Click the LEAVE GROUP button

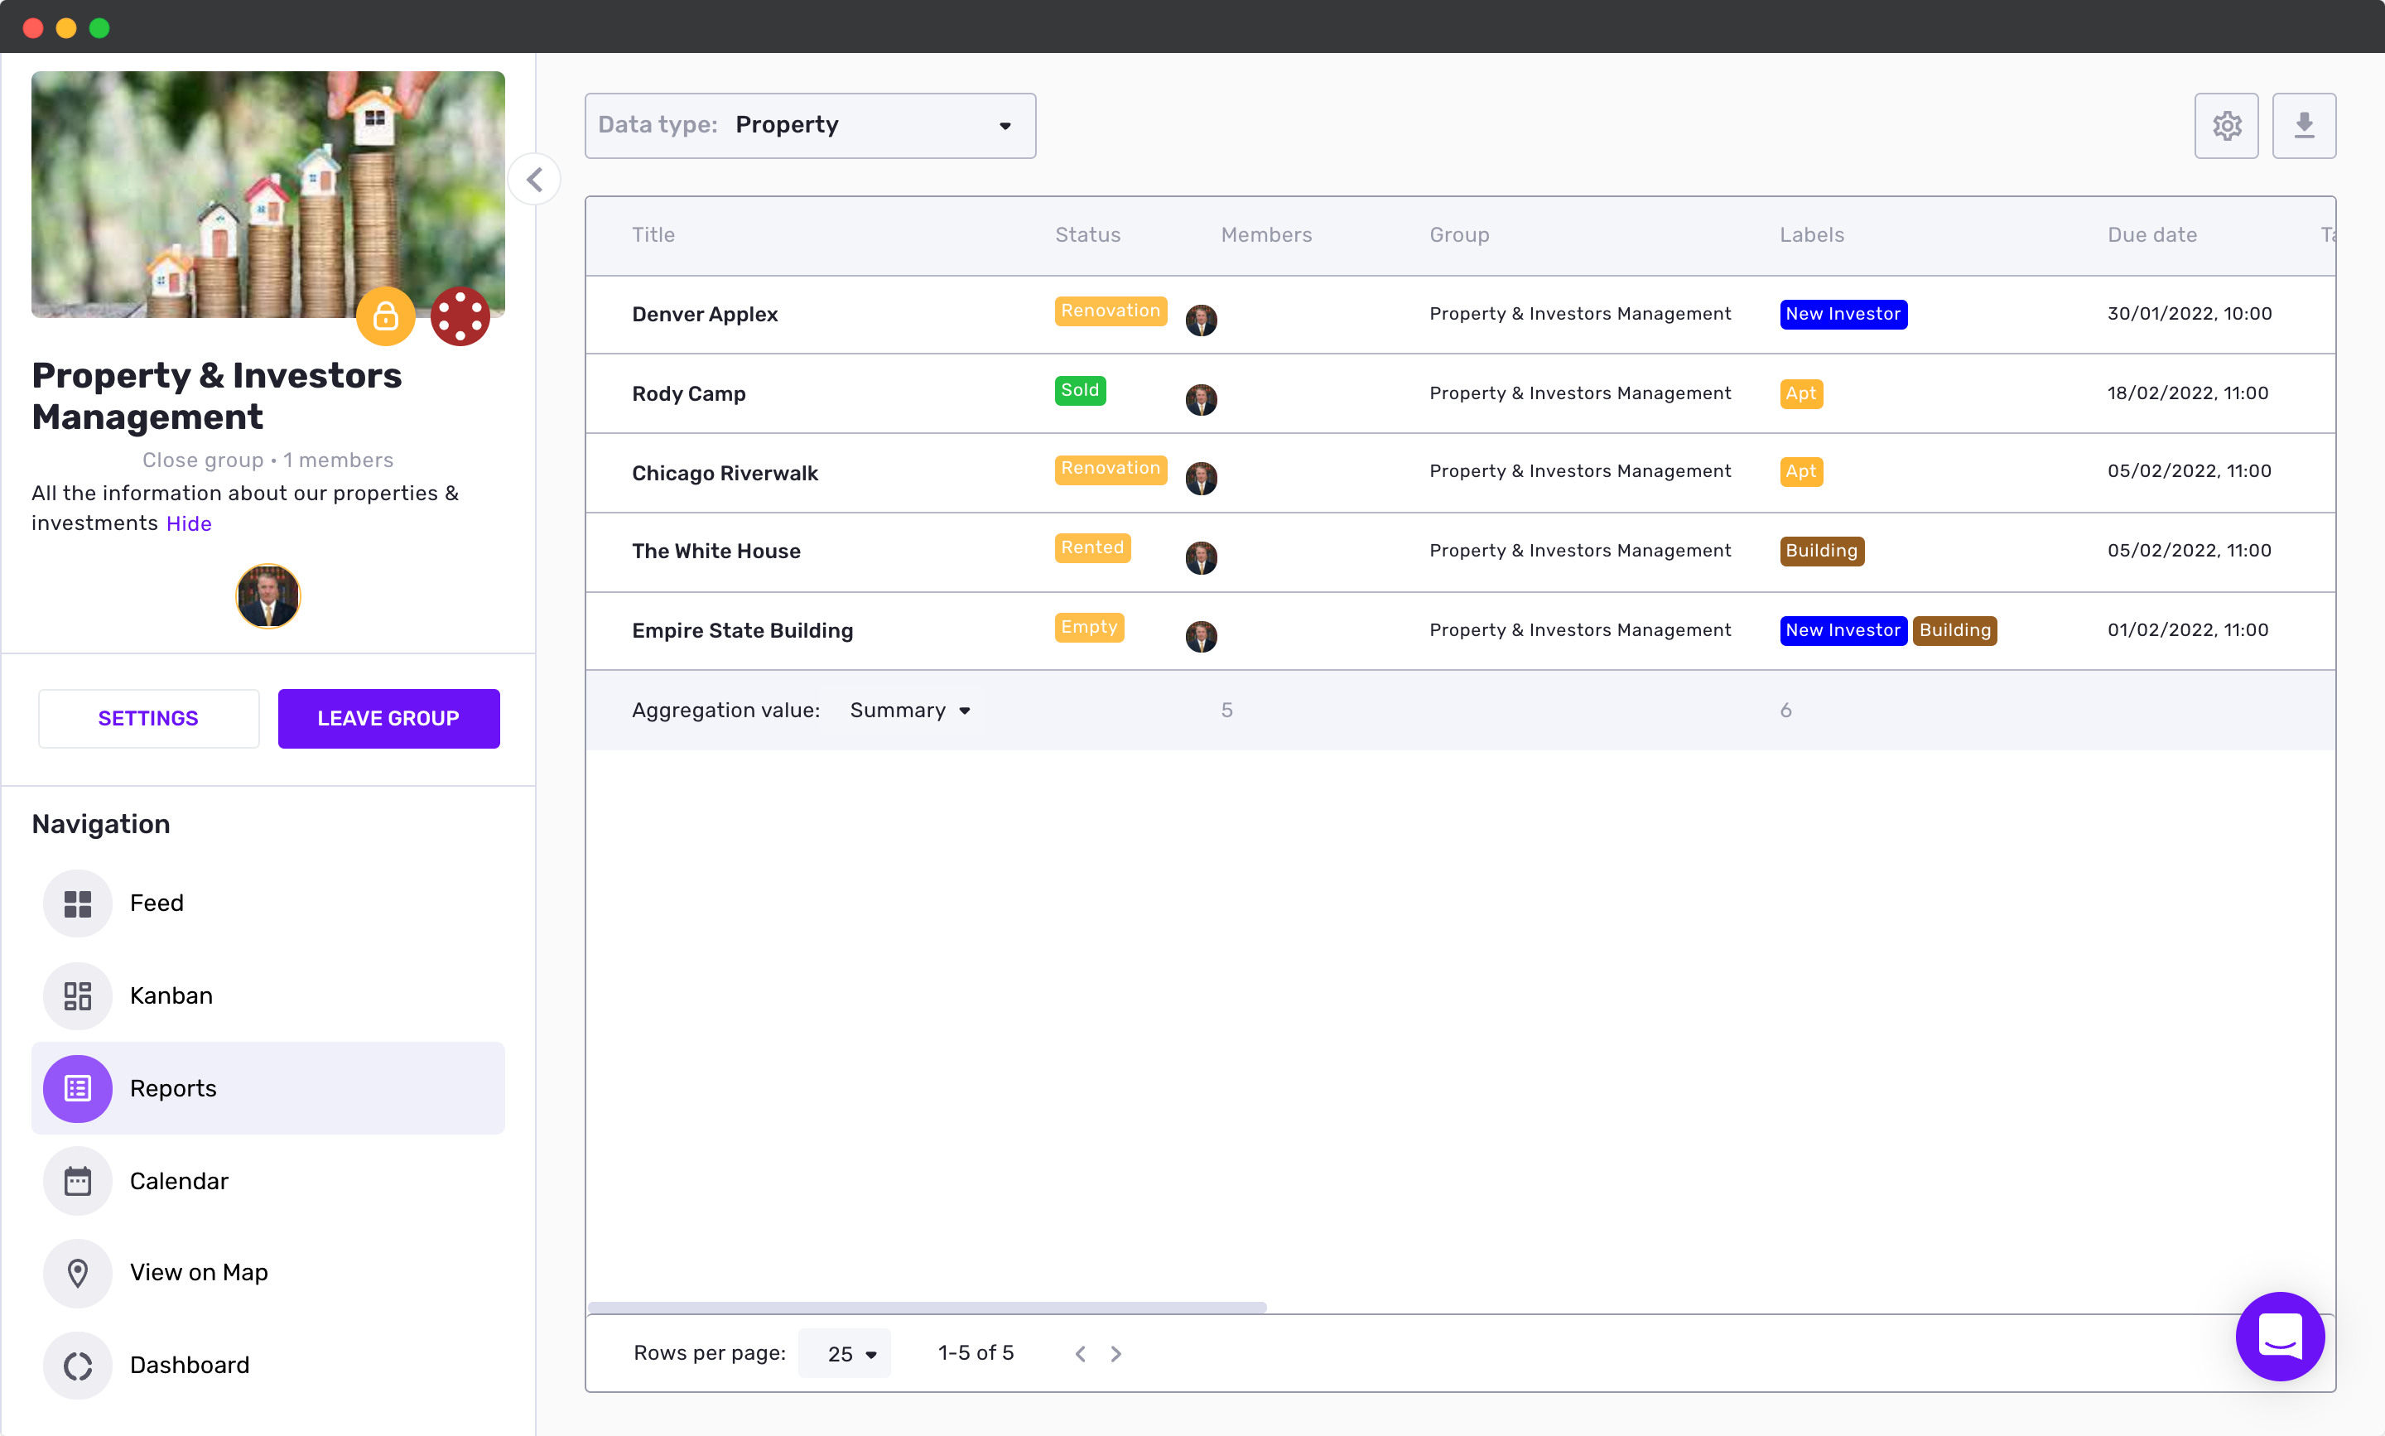[x=388, y=718]
